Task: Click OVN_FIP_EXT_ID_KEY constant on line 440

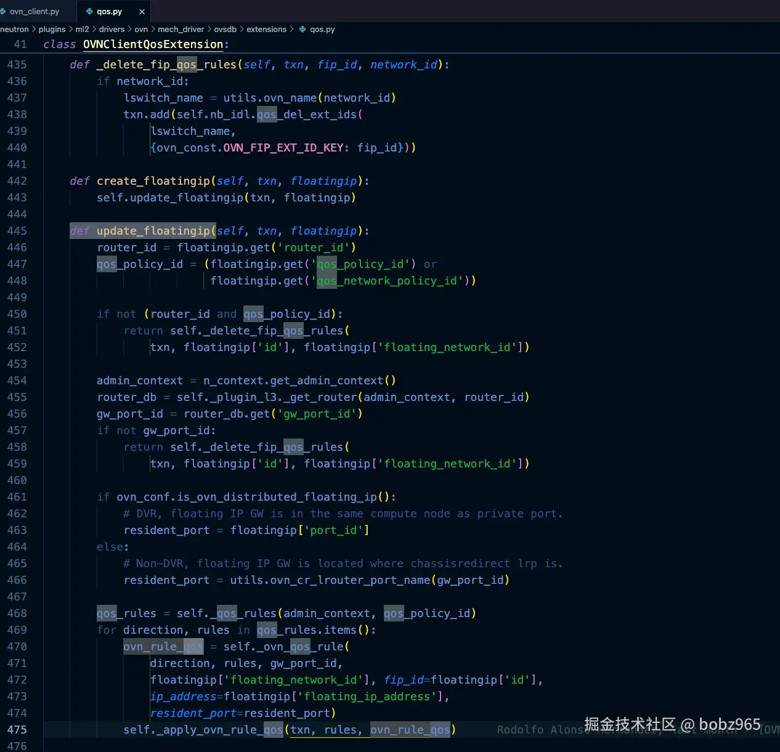Action: [x=283, y=148]
